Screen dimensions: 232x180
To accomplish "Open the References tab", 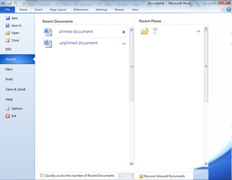I will tap(81, 10).
